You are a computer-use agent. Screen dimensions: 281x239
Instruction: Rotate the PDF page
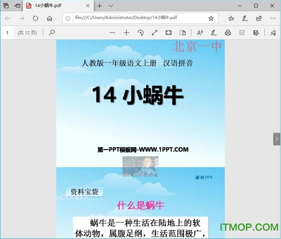140,33
